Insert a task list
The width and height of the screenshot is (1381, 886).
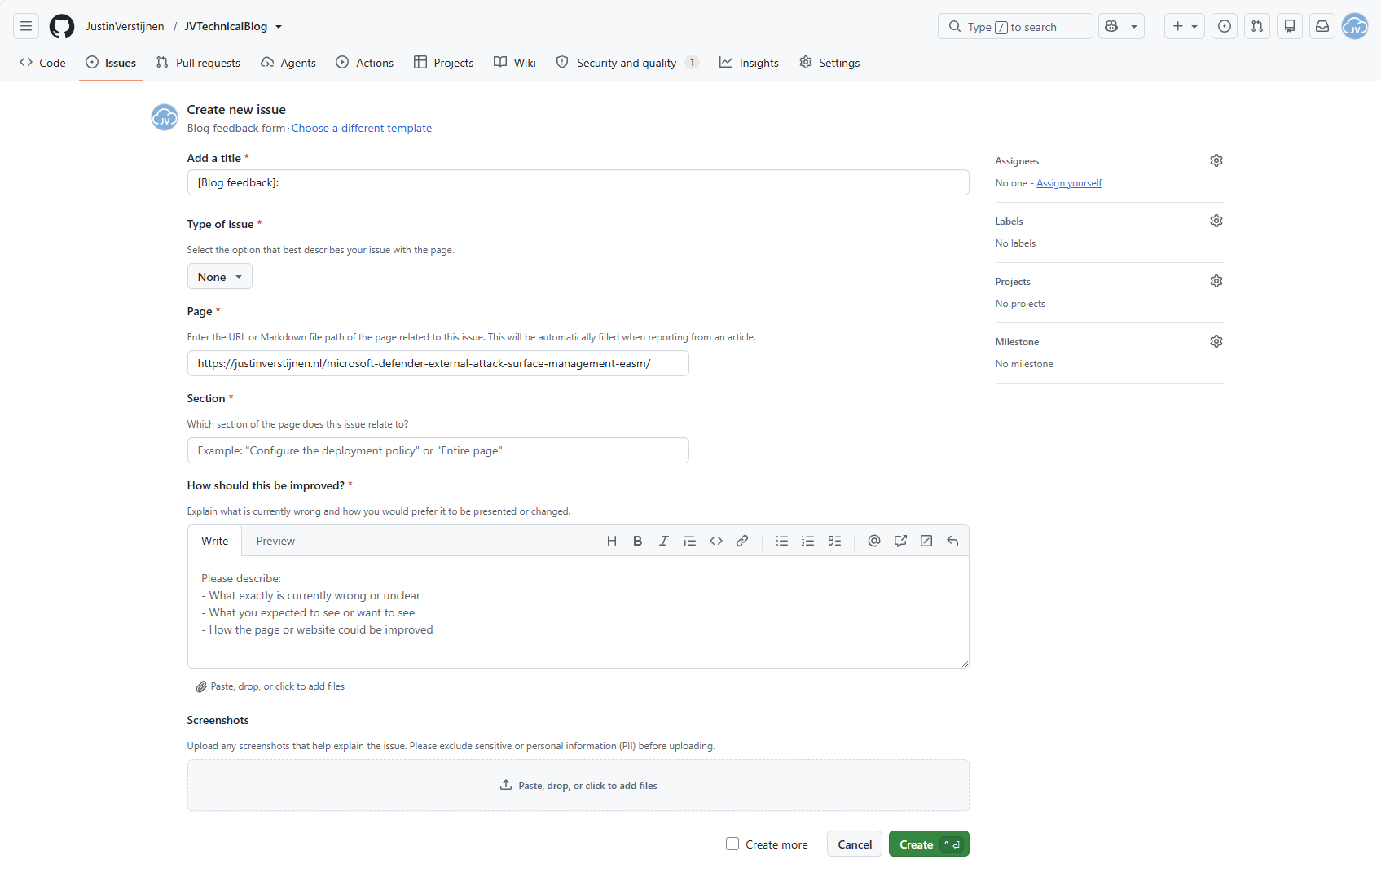click(834, 541)
